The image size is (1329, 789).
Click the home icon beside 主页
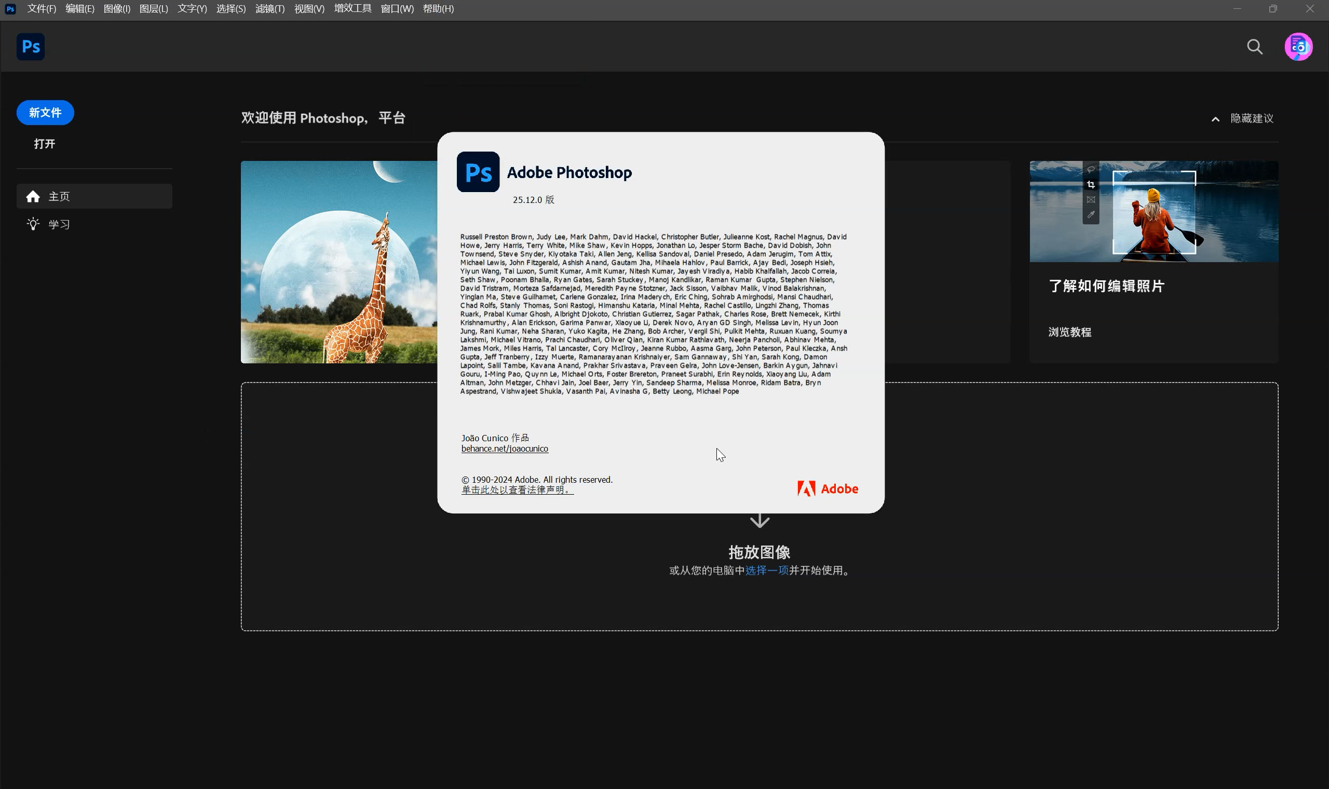click(33, 197)
